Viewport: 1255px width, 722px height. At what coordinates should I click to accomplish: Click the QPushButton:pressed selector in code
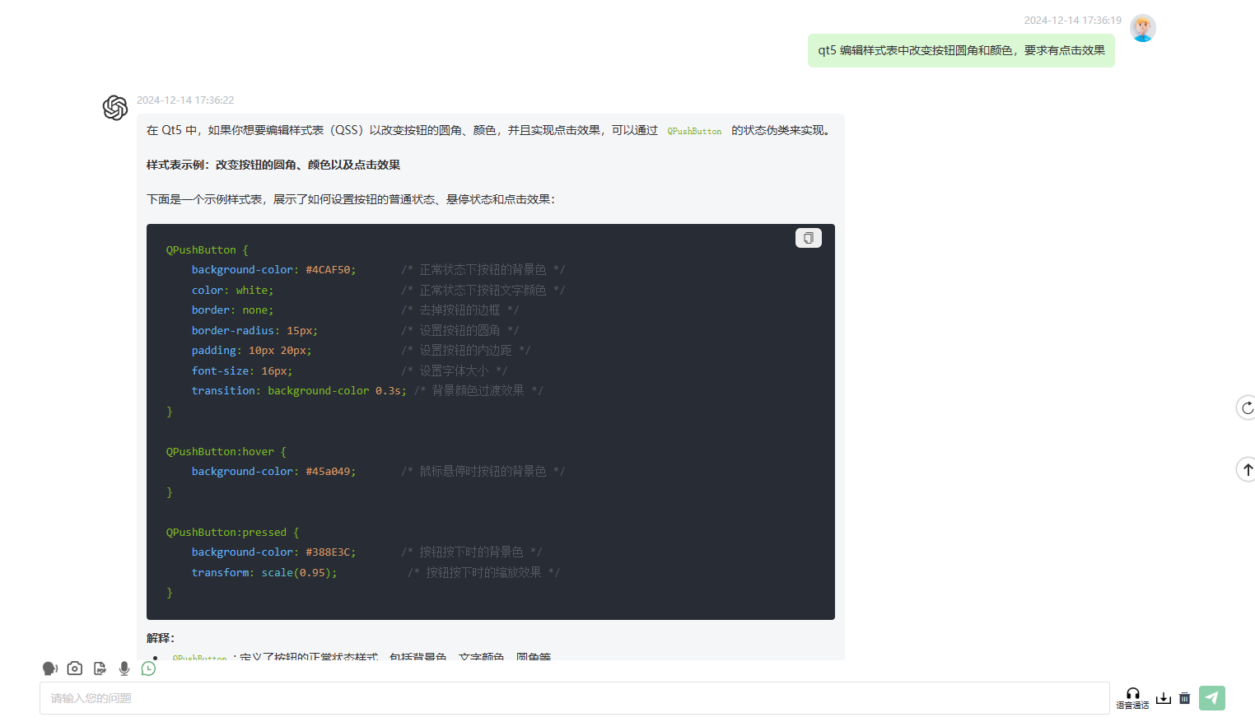[226, 533]
